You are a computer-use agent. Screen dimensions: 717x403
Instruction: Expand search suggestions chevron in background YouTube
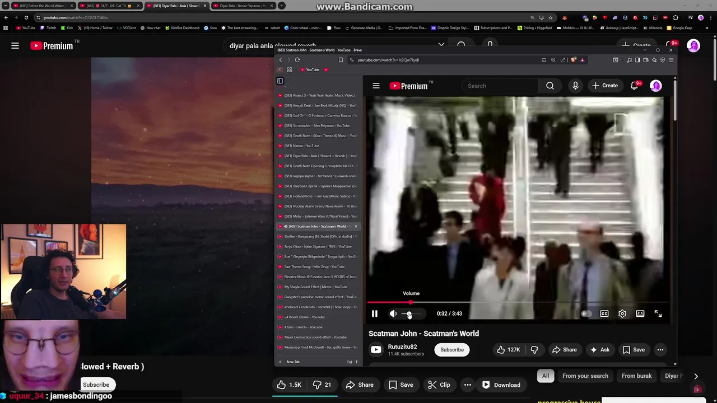click(441, 45)
